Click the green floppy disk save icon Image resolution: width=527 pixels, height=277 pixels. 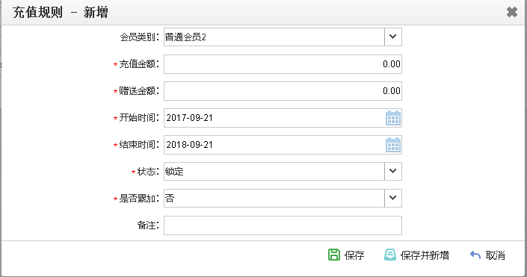pos(333,255)
